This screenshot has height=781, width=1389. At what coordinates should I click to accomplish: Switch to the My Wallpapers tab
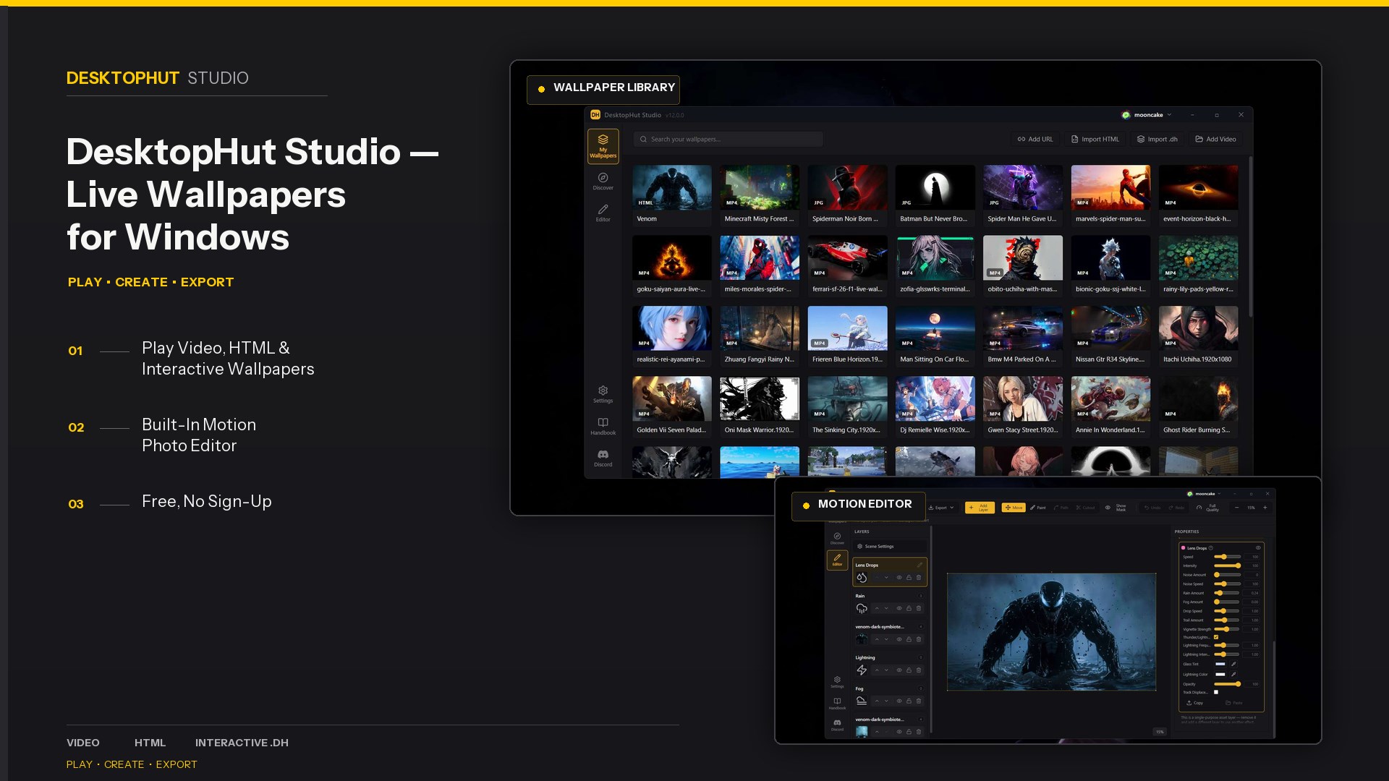pos(603,146)
